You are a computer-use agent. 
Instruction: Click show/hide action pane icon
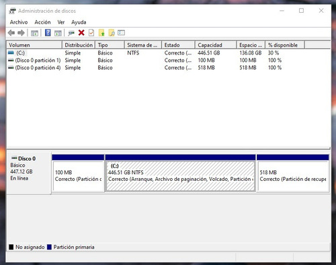58,33
